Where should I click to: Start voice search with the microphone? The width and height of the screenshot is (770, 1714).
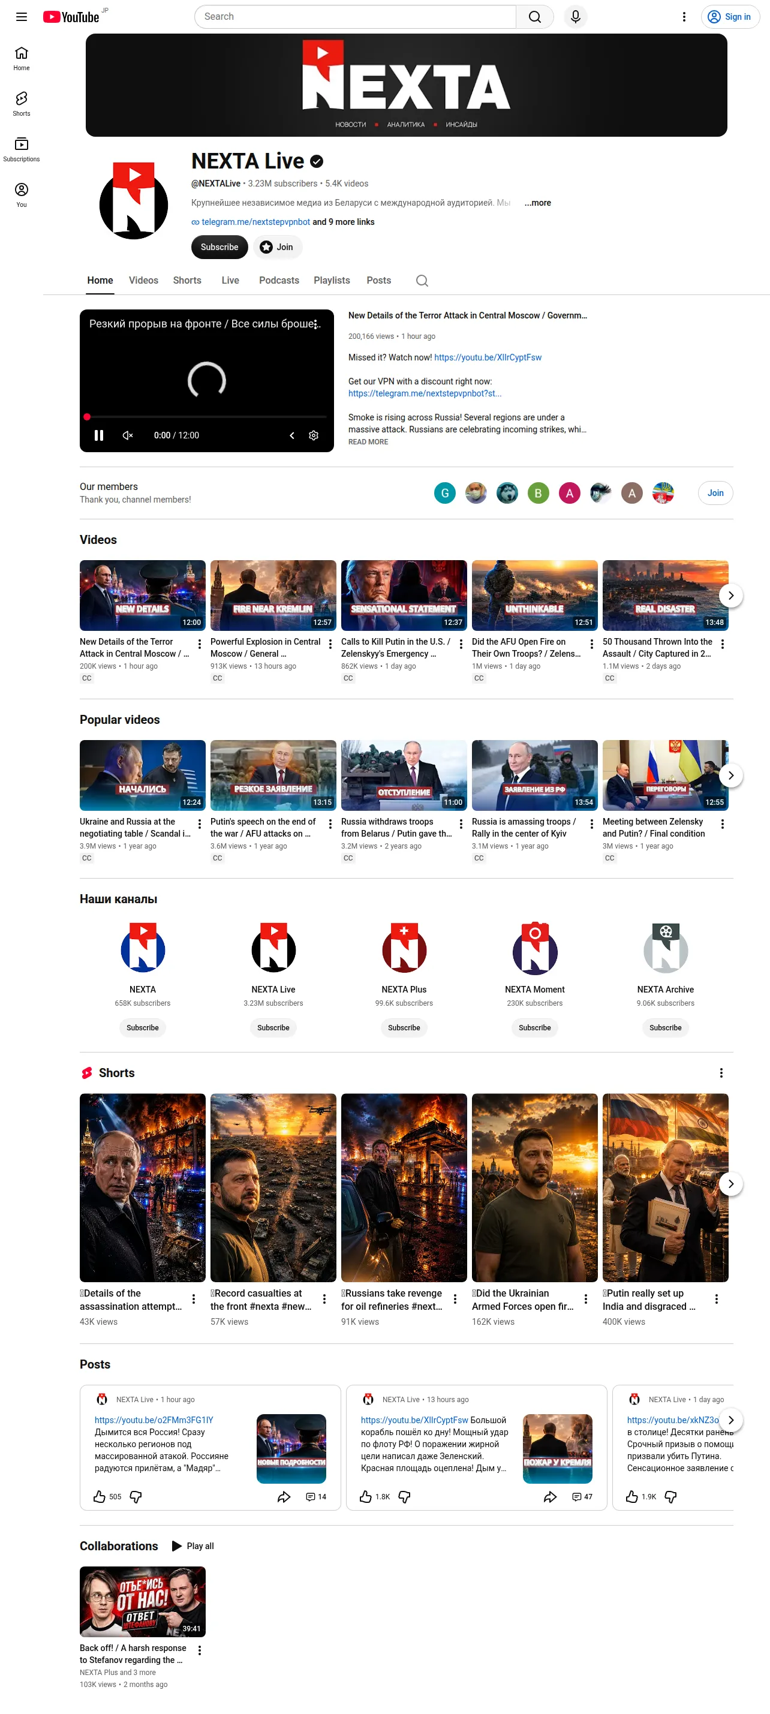click(576, 17)
